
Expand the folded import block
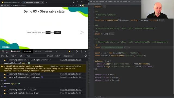pos(104,7)
